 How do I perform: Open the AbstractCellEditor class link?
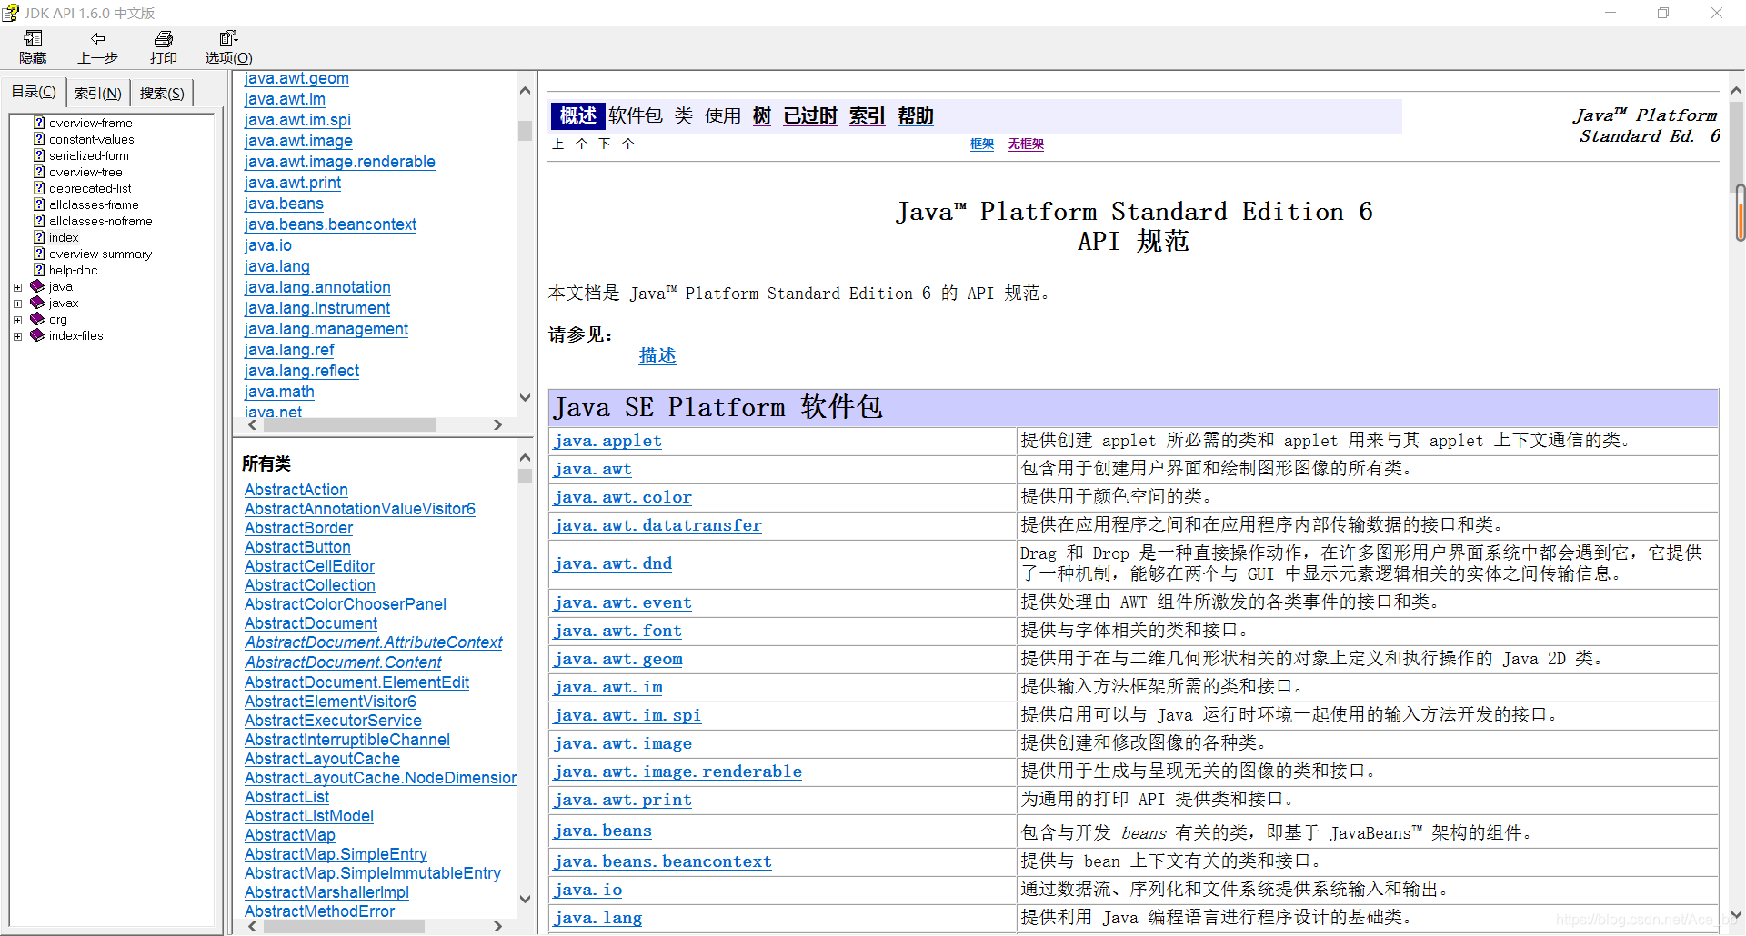pos(309,566)
